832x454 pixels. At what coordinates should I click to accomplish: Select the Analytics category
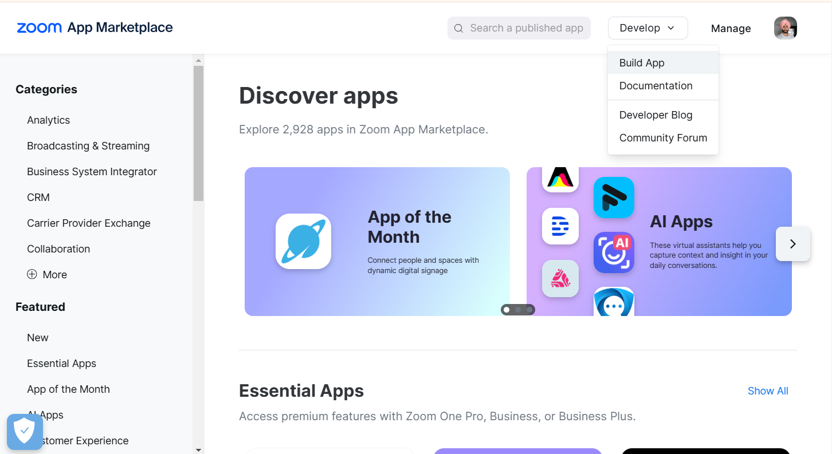click(x=48, y=120)
